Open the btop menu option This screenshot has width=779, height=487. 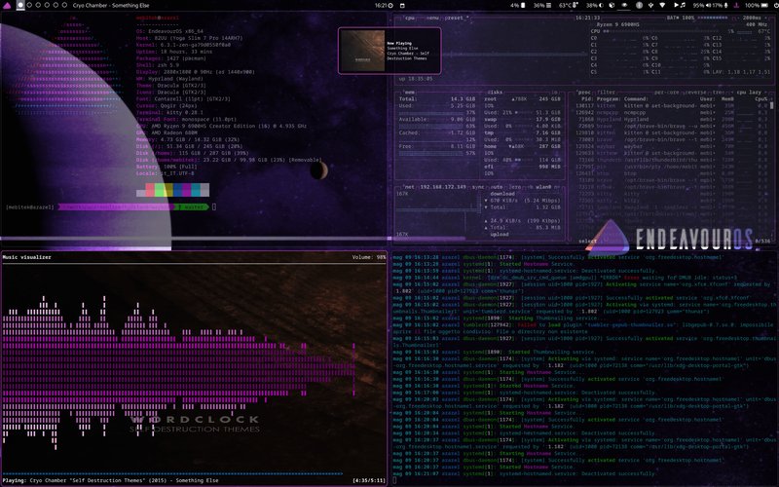pyautogui.click(x=433, y=18)
